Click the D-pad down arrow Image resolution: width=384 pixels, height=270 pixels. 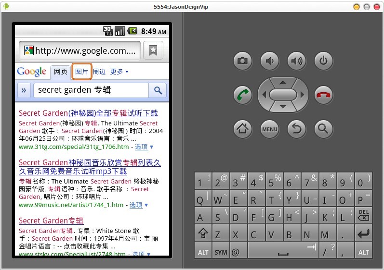[283, 107]
